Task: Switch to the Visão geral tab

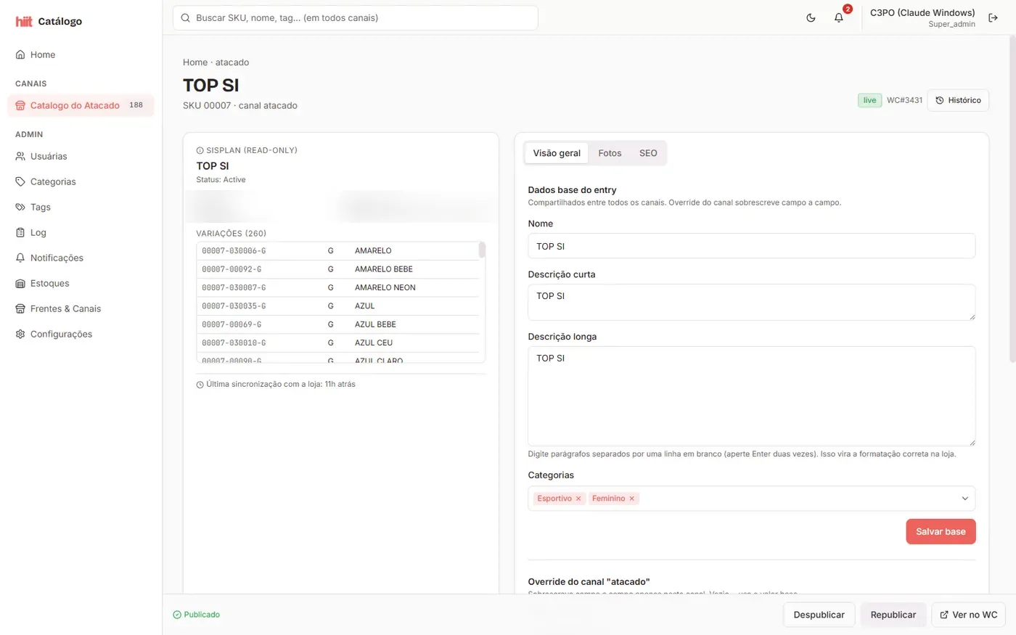Action: tap(557, 153)
